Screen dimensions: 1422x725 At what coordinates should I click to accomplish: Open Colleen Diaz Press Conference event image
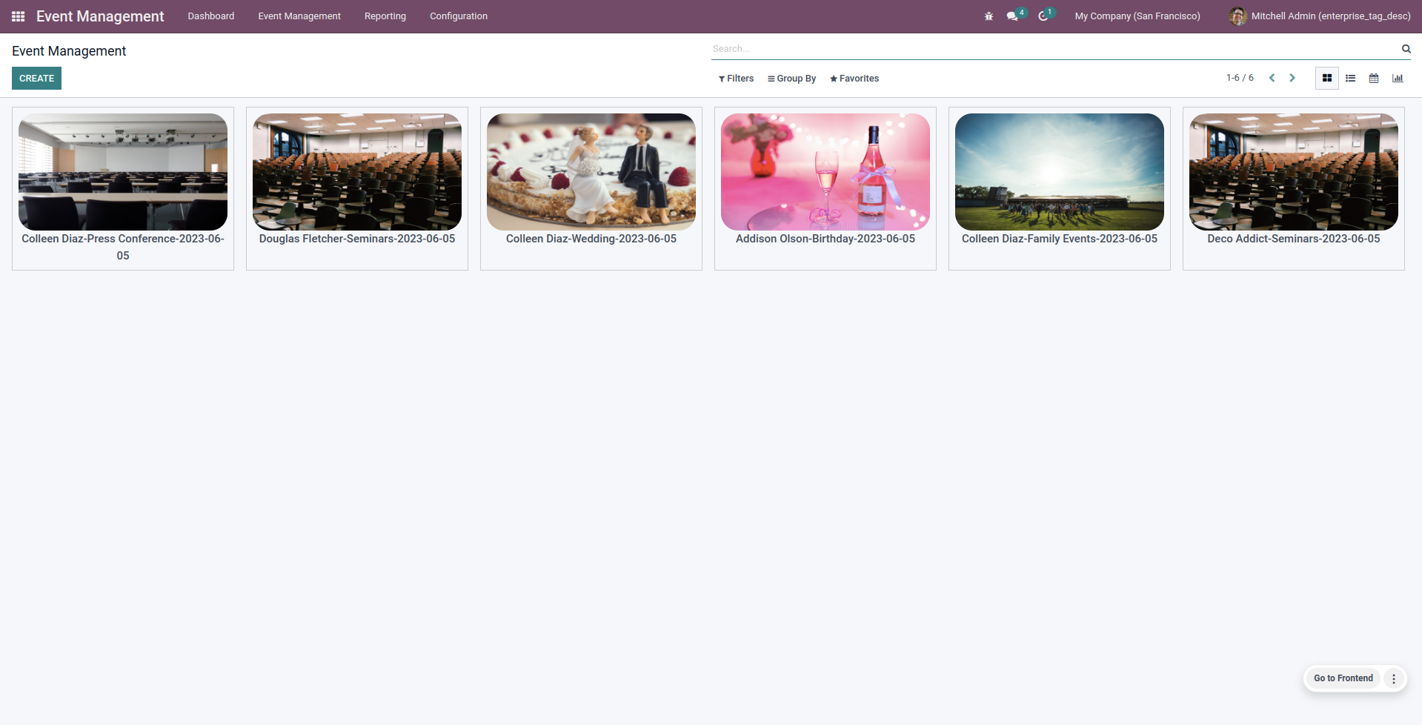tap(123, 172)
